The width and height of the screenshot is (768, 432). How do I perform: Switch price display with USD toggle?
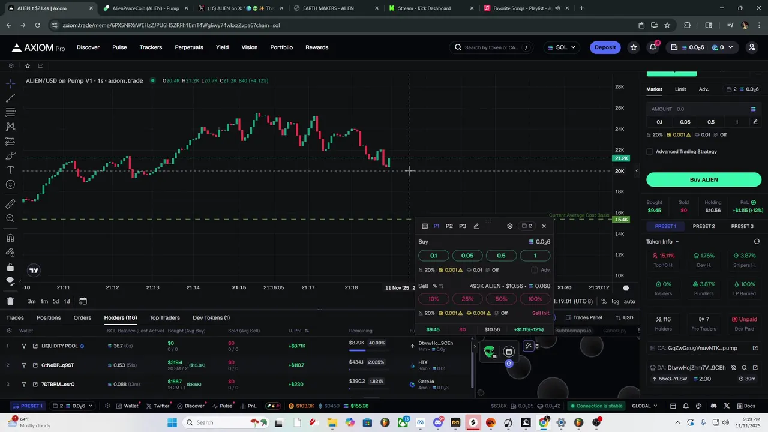[623, 317]
